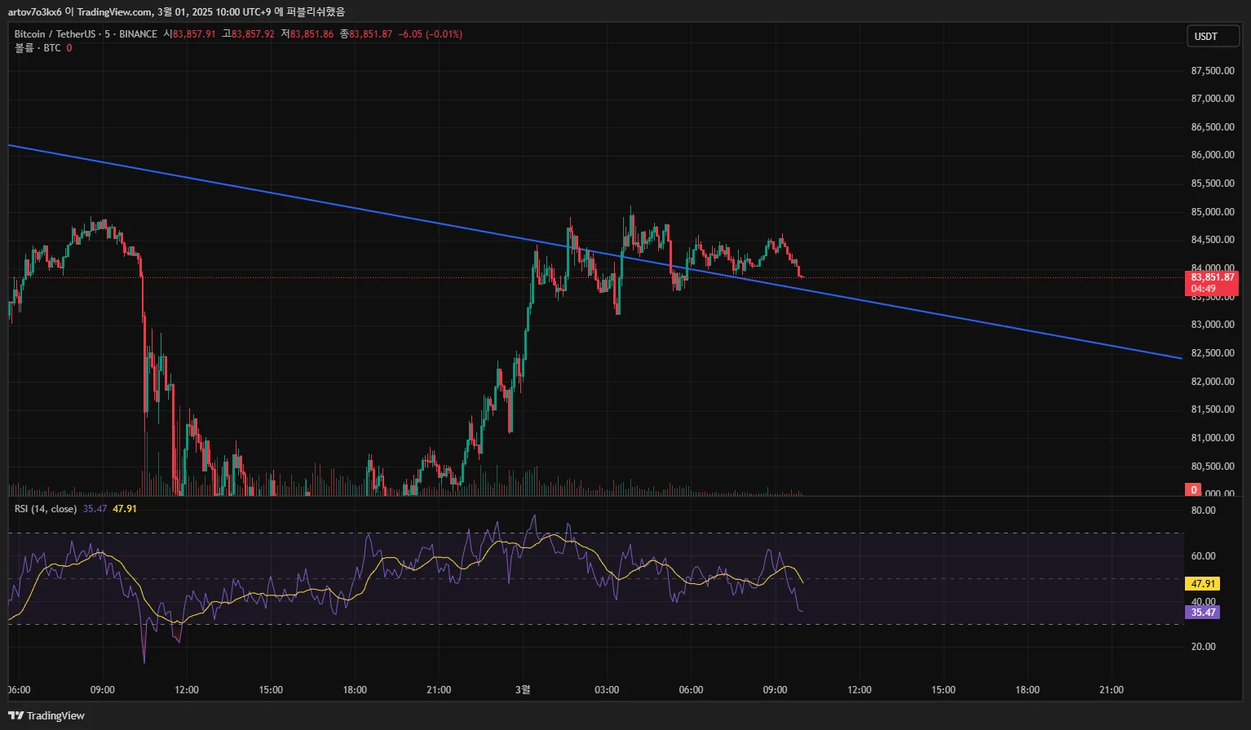The width and height of the screenshot is (1251, 730).
Task: Click the 80.00 RSI scale label
Action: [1204, 511]
